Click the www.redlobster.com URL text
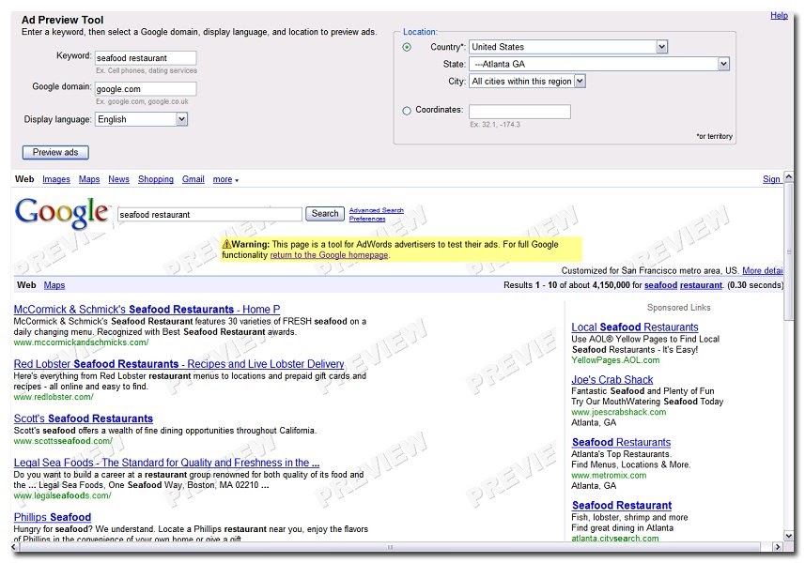Viewport: 805px width, 563px height. pyautogui.click(x=54, y=397)
